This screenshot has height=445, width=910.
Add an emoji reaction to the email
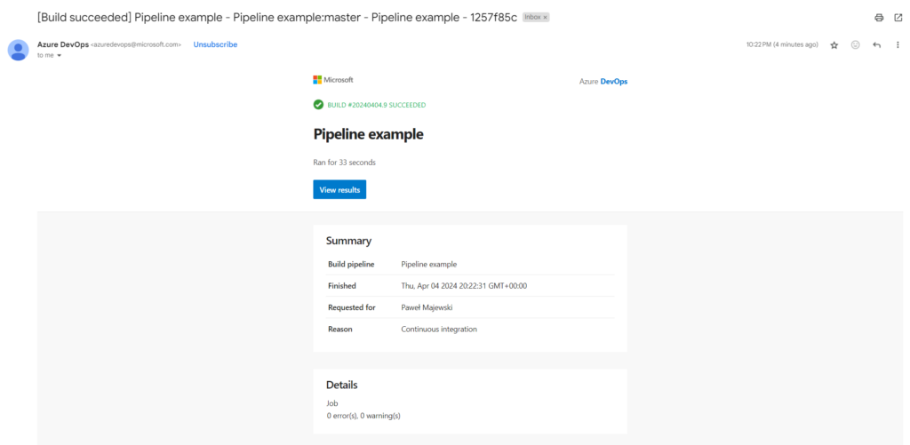(855, 44)
